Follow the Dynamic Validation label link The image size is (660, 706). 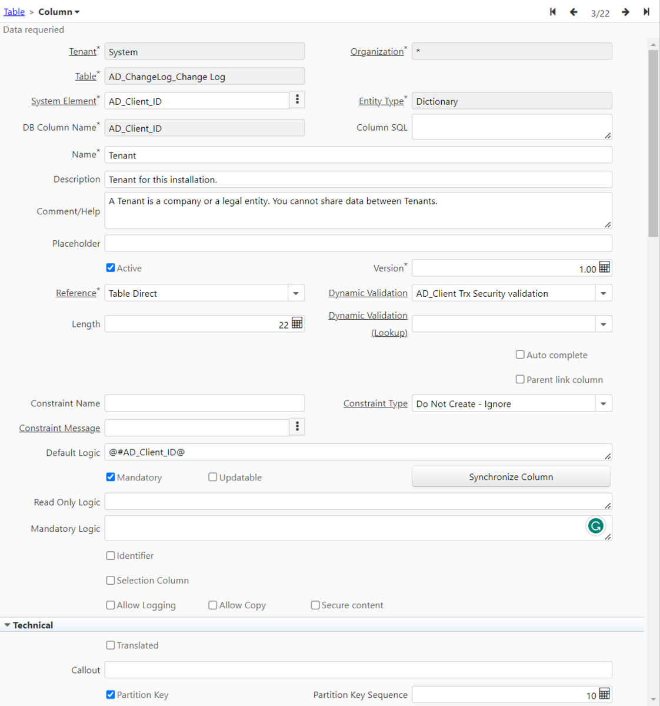click(368, 293)
